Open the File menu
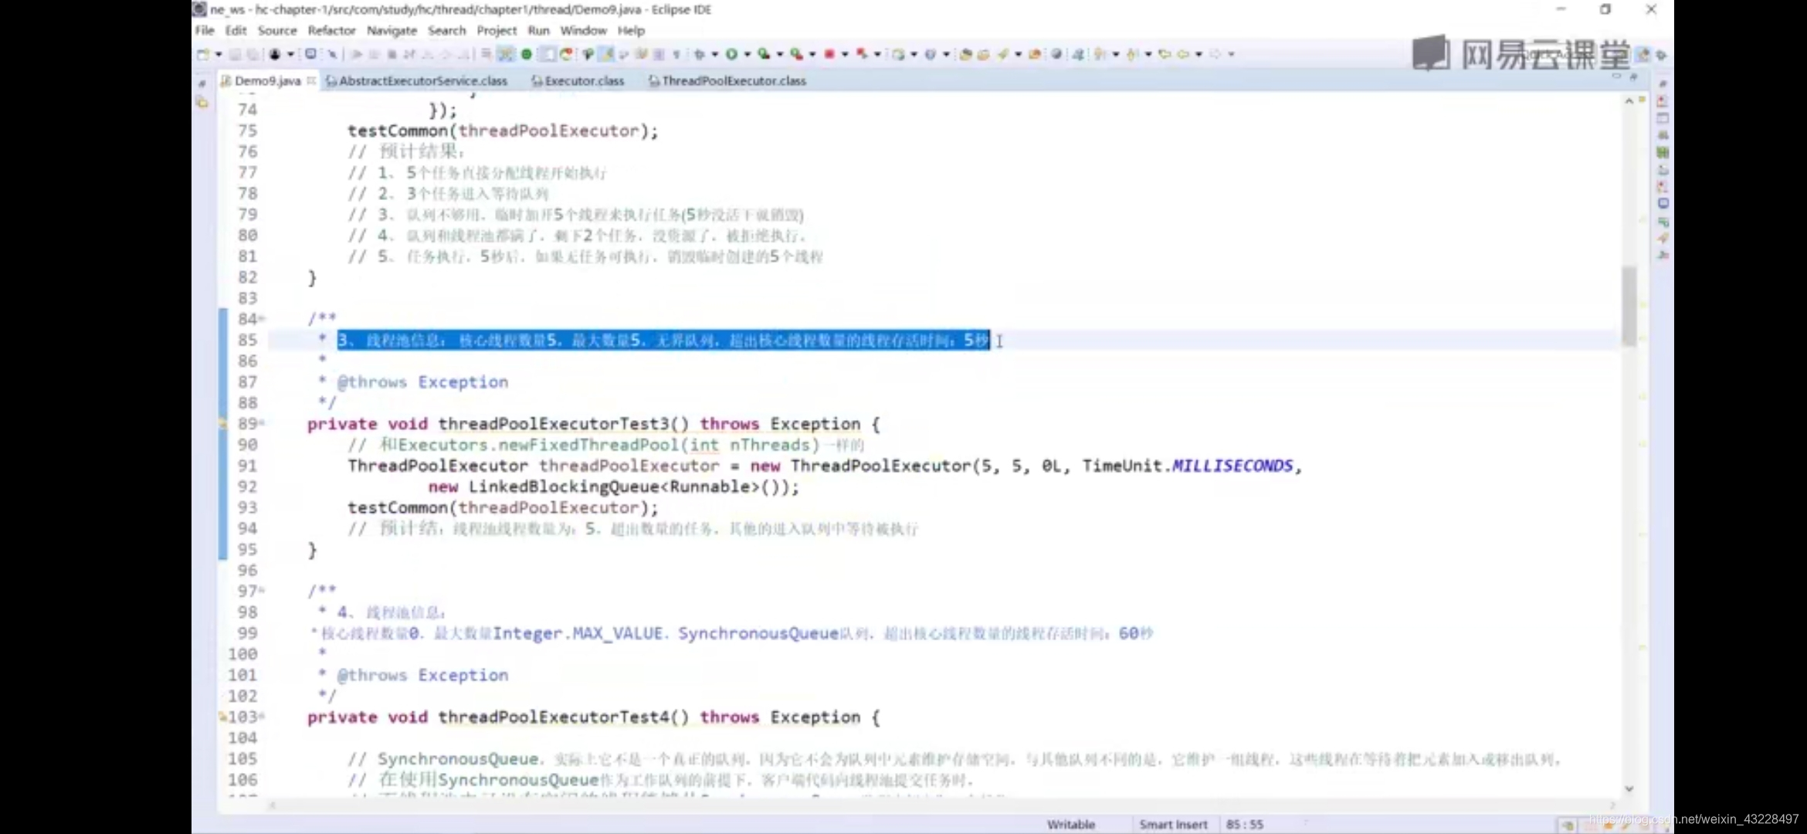This screenshot has width=1807, height=834. click(205, 30)
